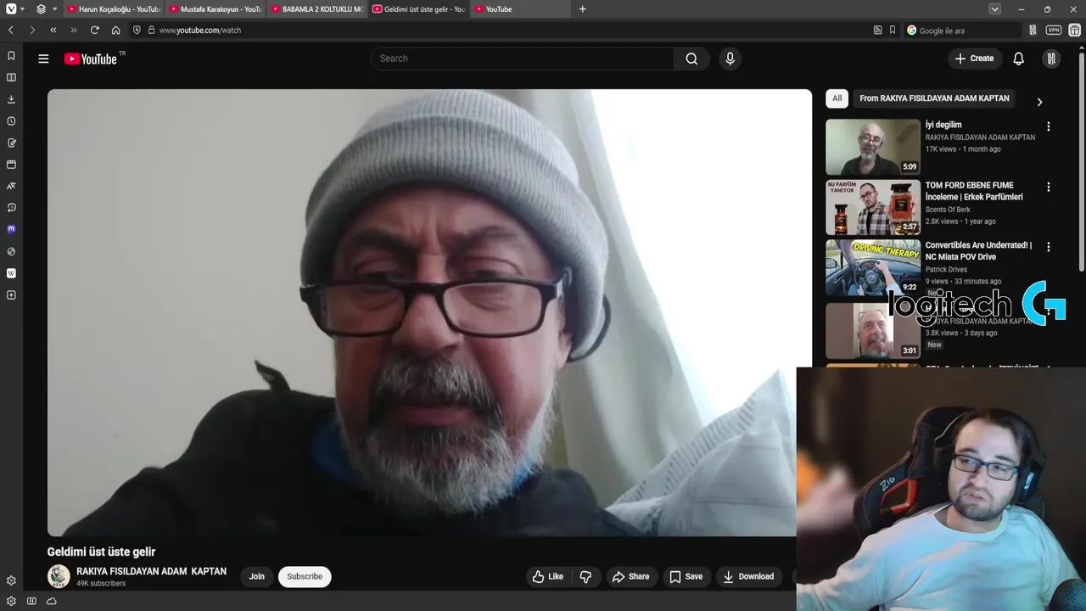Viewport: 1086px width, 611px height.
Task: Go to YouTube home via logo
Action: 91,59
